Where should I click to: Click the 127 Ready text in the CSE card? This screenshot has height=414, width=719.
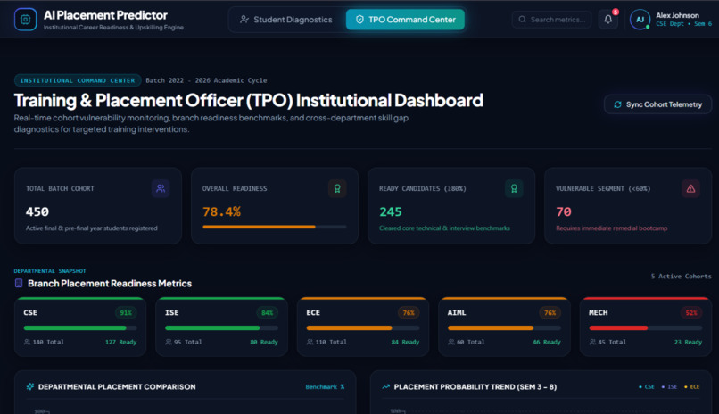click(x=121, y=342)
